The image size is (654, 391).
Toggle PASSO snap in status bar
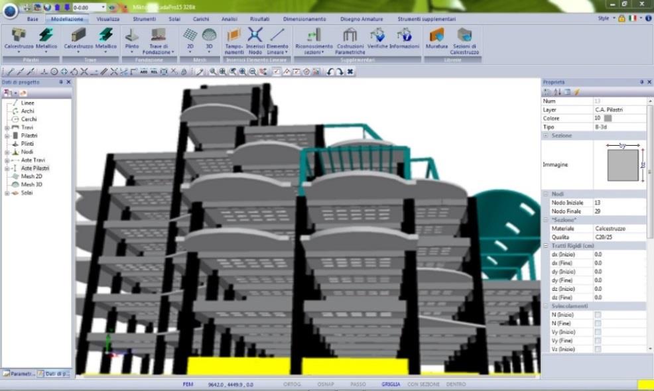pyautogui.click(x=358, y=384)
